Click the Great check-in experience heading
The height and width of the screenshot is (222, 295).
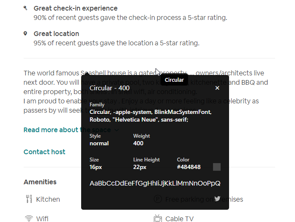click(76, 8)
